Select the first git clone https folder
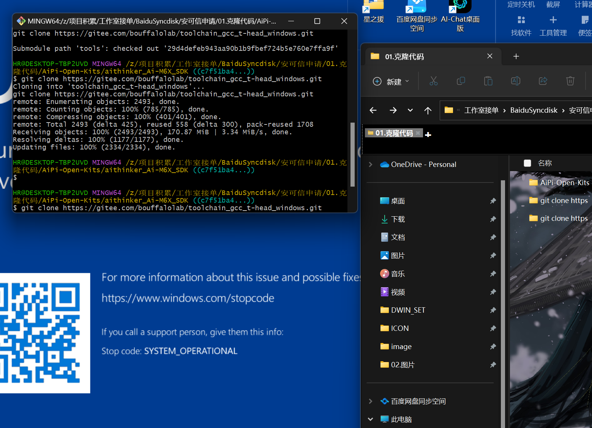This screenshot has height=428, width=592. 559,200
